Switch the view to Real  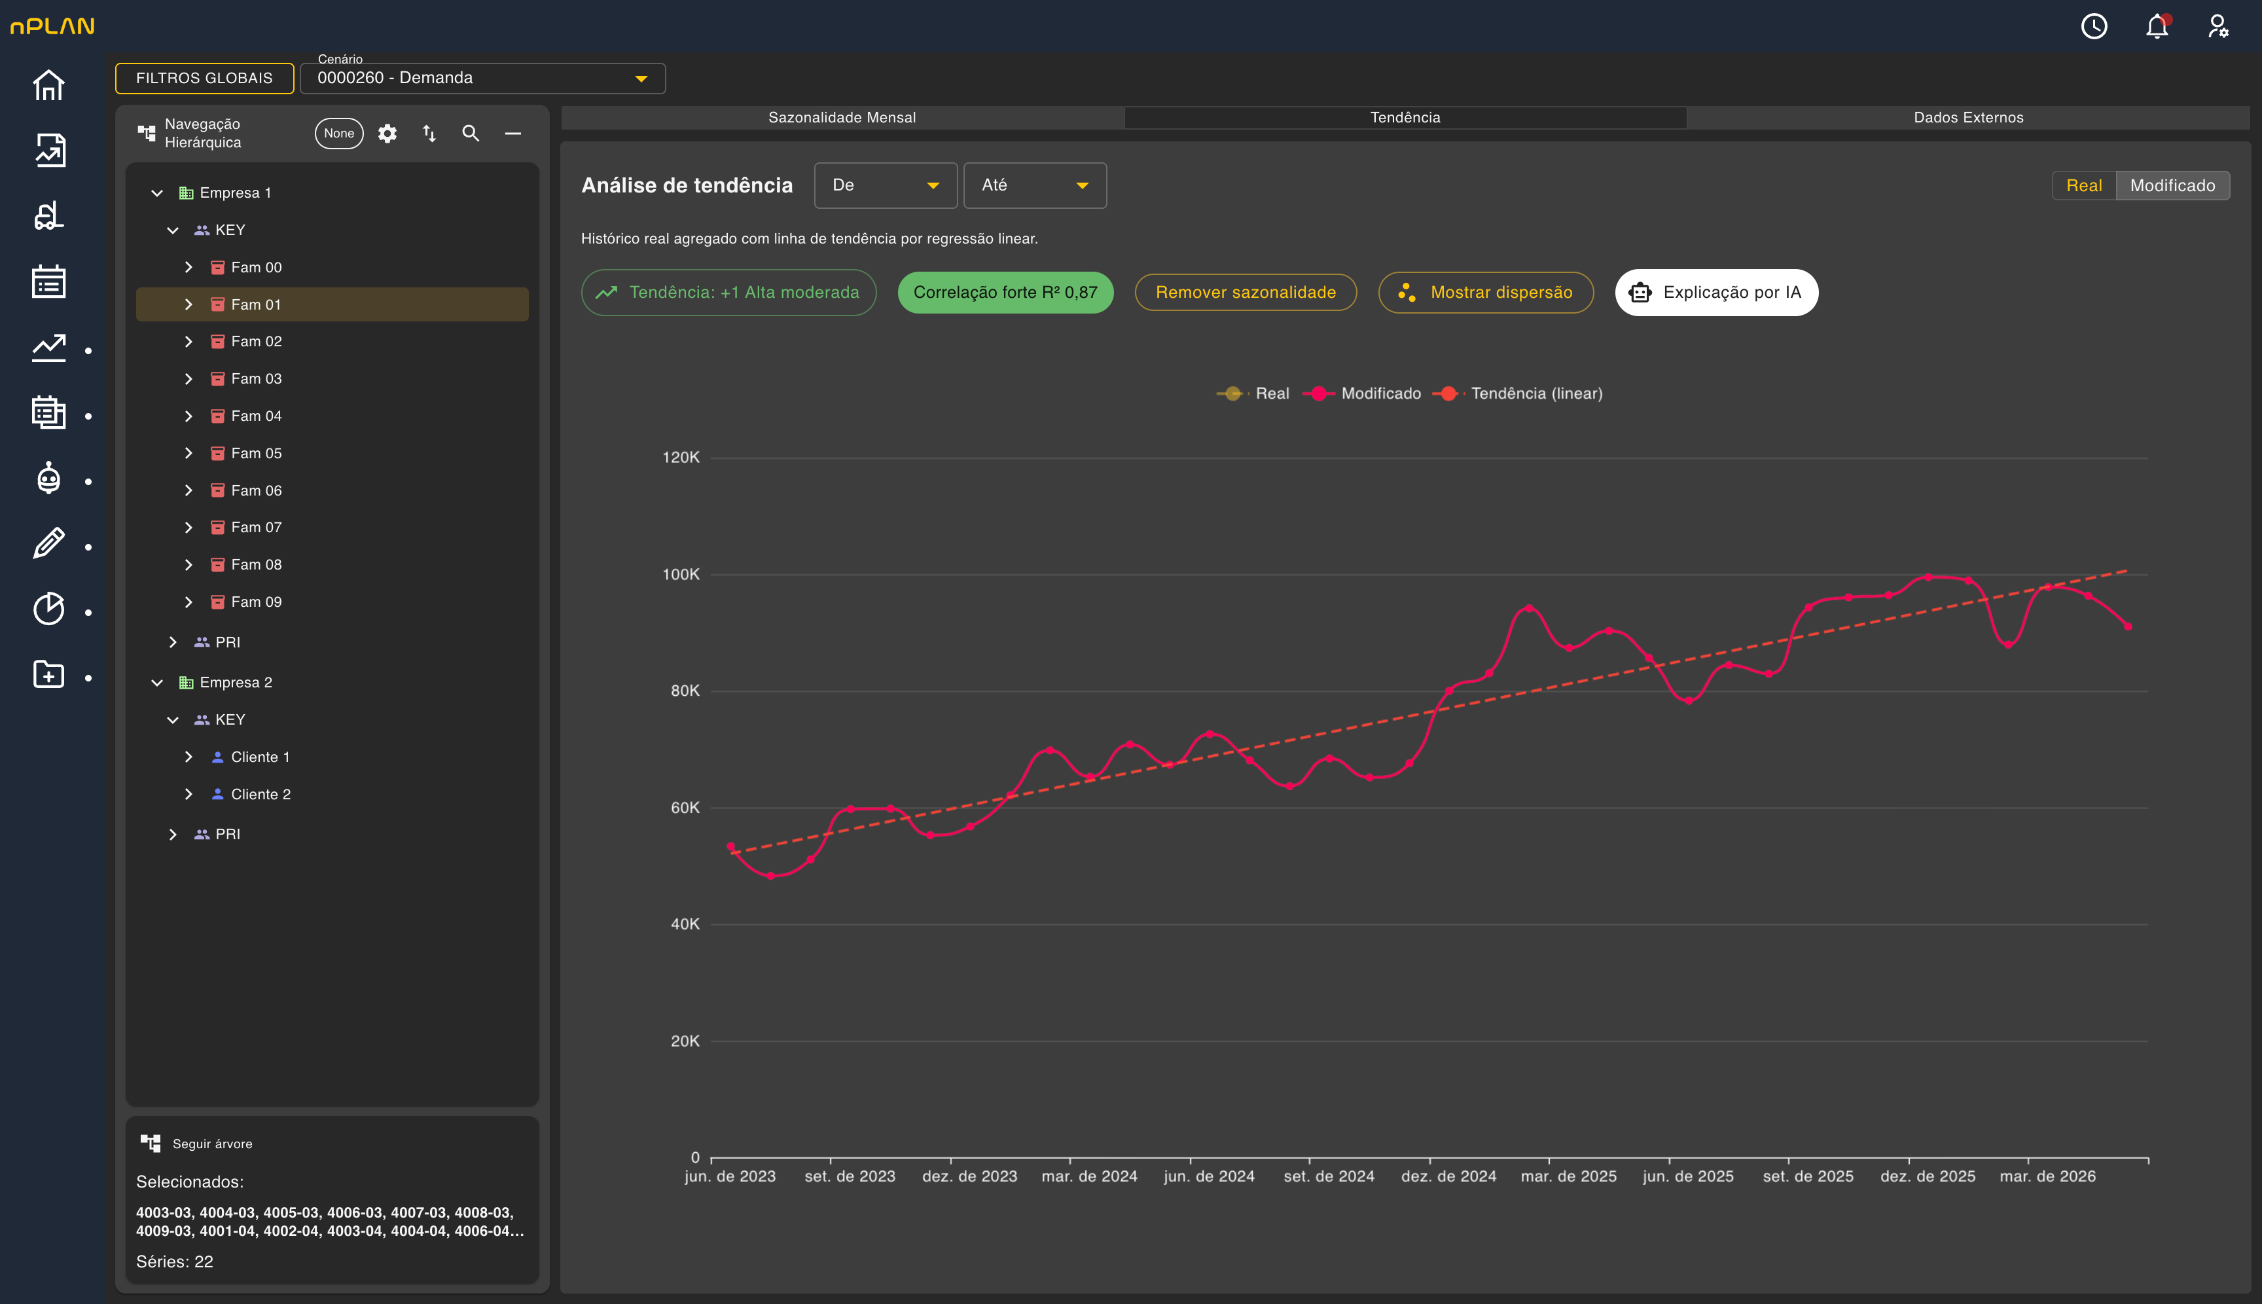[x=2084, y=185]
